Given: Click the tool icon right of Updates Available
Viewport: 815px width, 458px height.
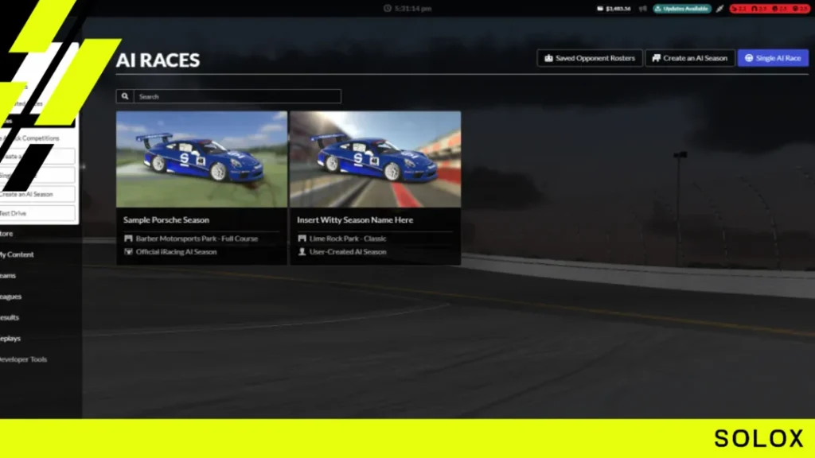Looking at the screenshot, I should pyautogui.click(x=719, y=8).
